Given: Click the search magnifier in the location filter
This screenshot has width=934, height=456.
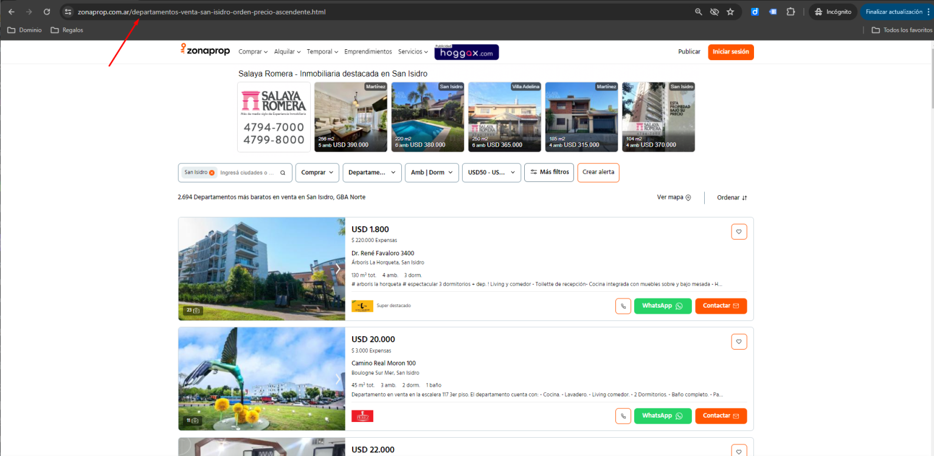Looking at the screenshot, I should 282,172.
